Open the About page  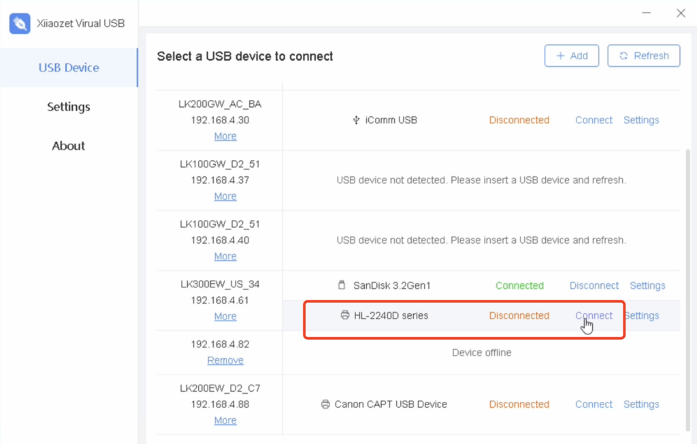69,146
